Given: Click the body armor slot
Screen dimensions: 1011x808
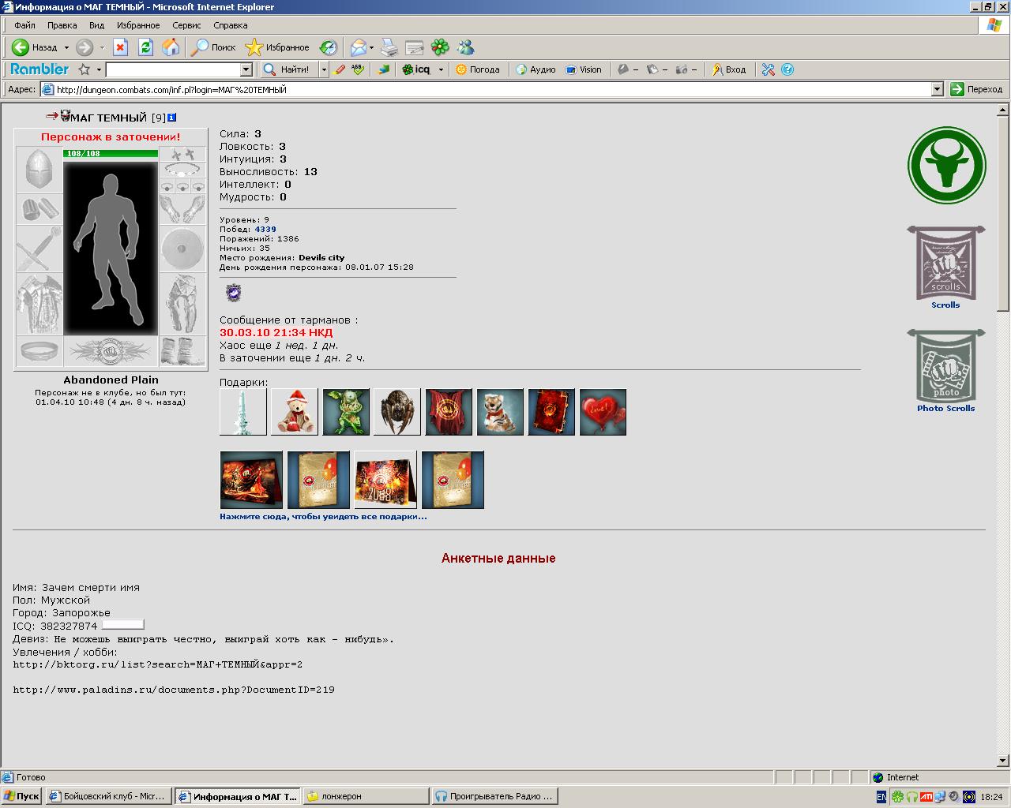Looking at the screenshot, I should click(x=39, y=305).
